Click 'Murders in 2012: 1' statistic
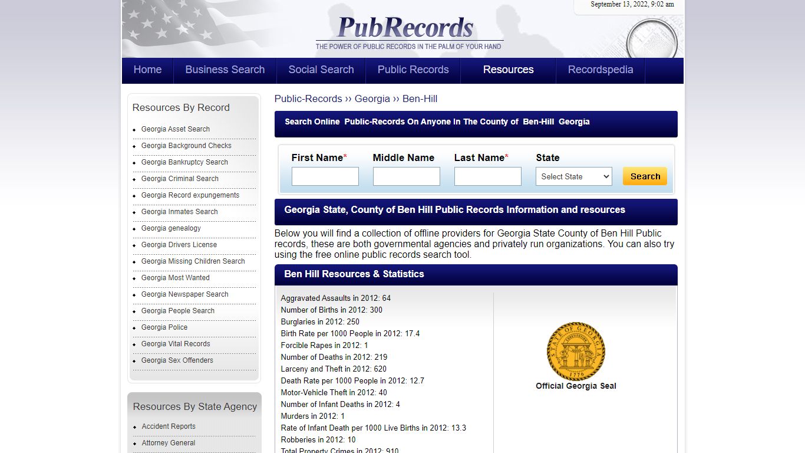The height and width of the screenshot is (453, 805). tap(313, 416)
